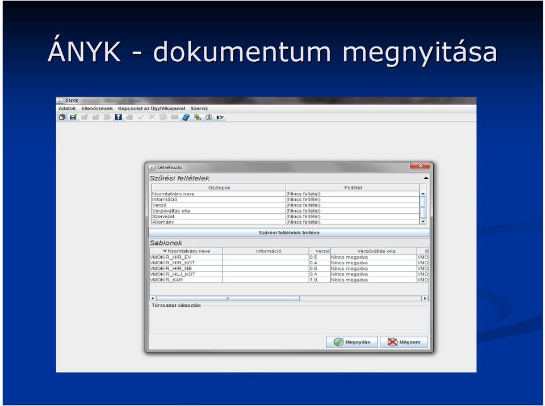The height and width of the screenshot is (406, 545).
Task: Click the Információ filter condition cell
Action: pyautogui.click(x=353, y=200)
